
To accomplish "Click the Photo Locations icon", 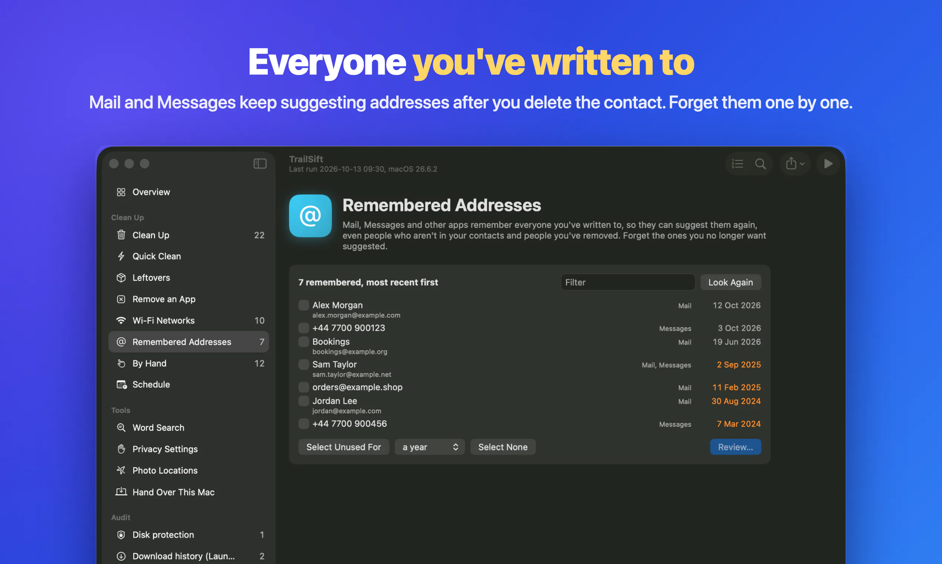I will [x=121, y=470].
